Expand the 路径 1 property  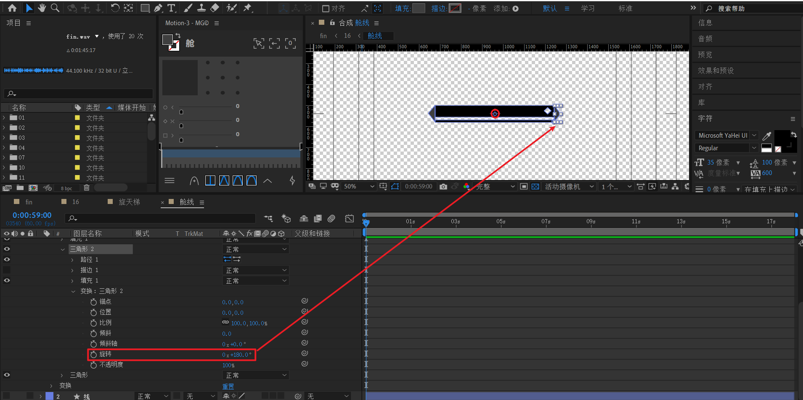(72, 260)
